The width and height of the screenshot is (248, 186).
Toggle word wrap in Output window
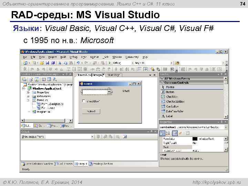tap(125, 137)
